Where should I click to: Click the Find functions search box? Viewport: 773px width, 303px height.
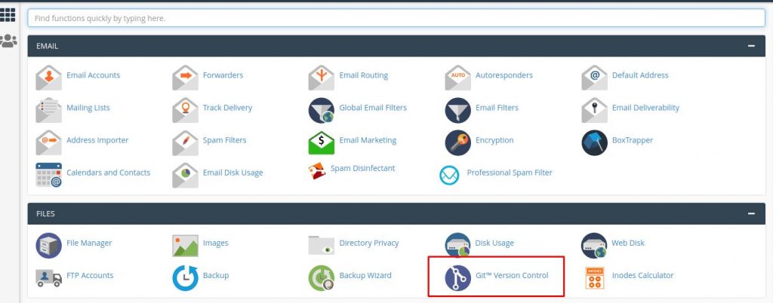point(396,17)
